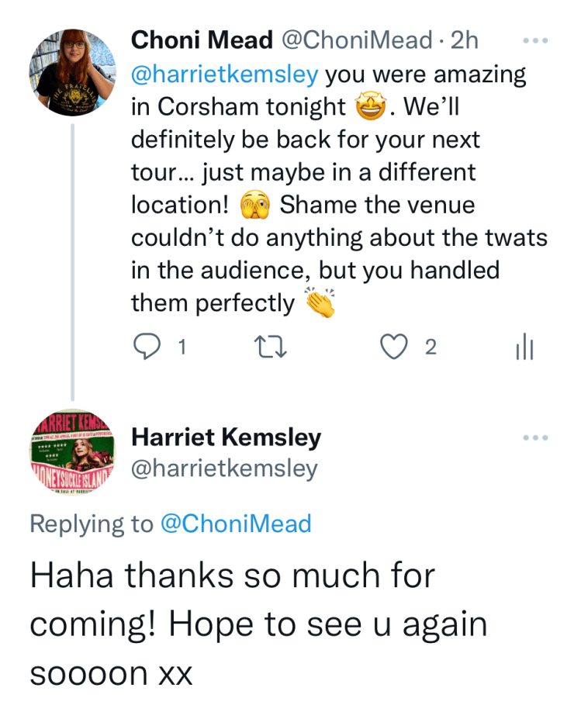
Task: Click the star-struck emoji after "tonight"
Action: coord(371,109)
